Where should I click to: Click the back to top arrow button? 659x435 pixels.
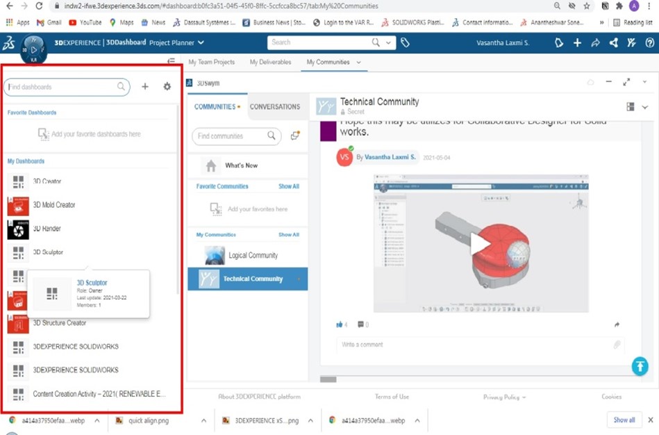pos(640,366)
